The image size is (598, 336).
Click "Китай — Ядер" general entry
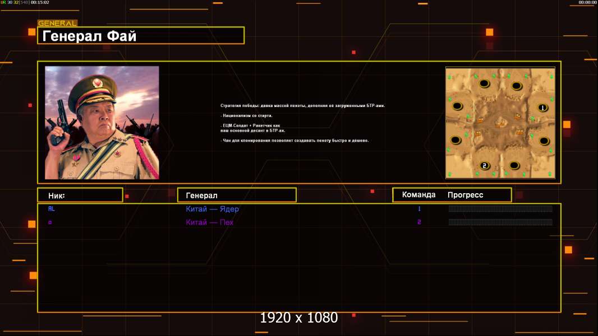(x=213, y=208)
